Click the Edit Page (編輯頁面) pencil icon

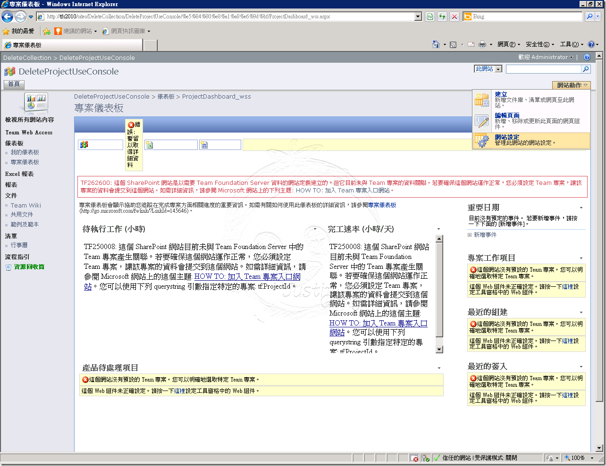[x=482, y=121]
